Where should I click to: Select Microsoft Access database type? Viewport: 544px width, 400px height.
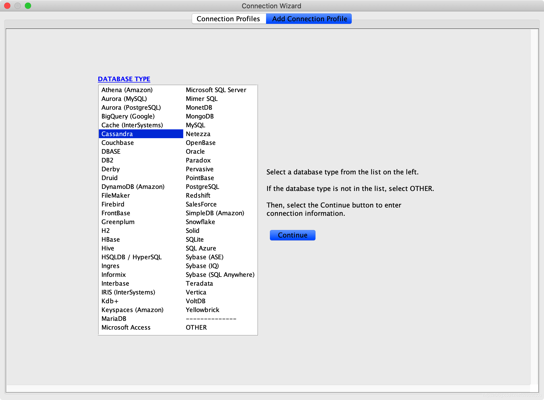click(x=126, y=327)
